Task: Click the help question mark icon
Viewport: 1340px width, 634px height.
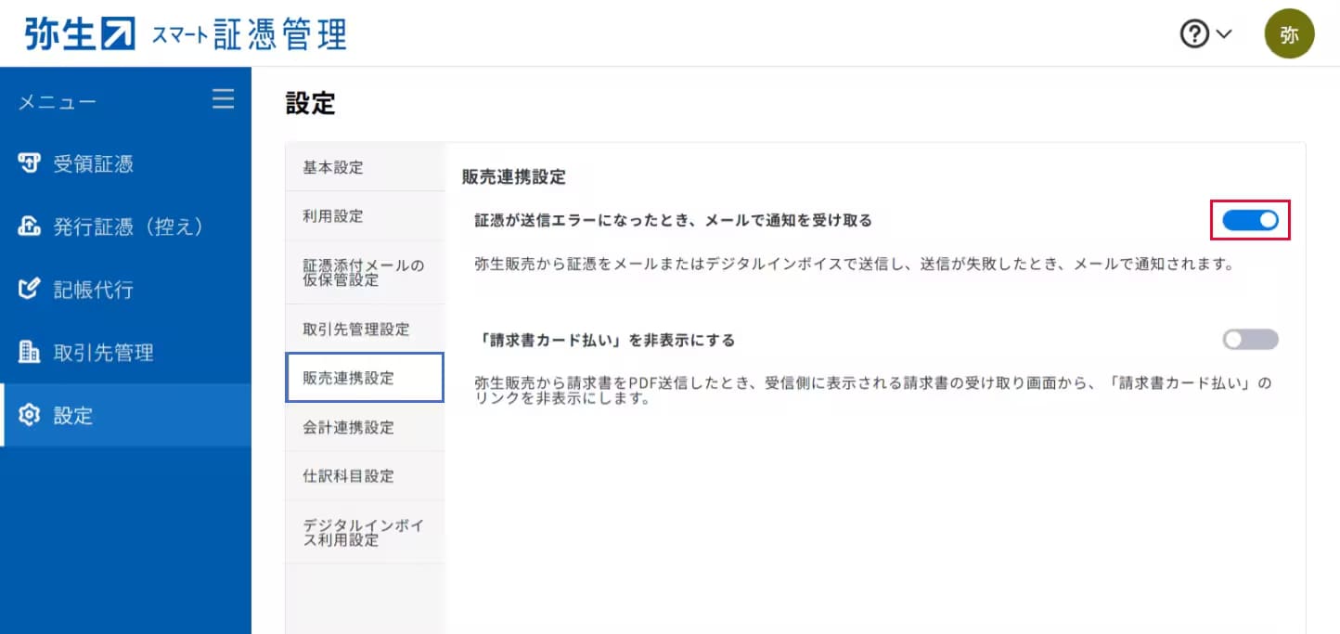Action: (1194, 34)
